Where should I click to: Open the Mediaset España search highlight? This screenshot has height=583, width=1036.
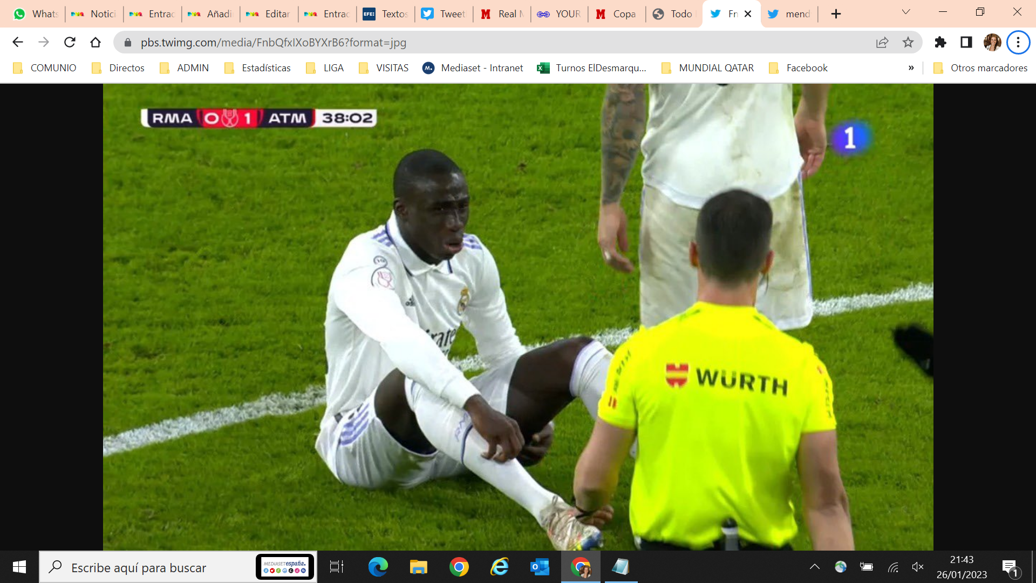(x=285, y=567)
